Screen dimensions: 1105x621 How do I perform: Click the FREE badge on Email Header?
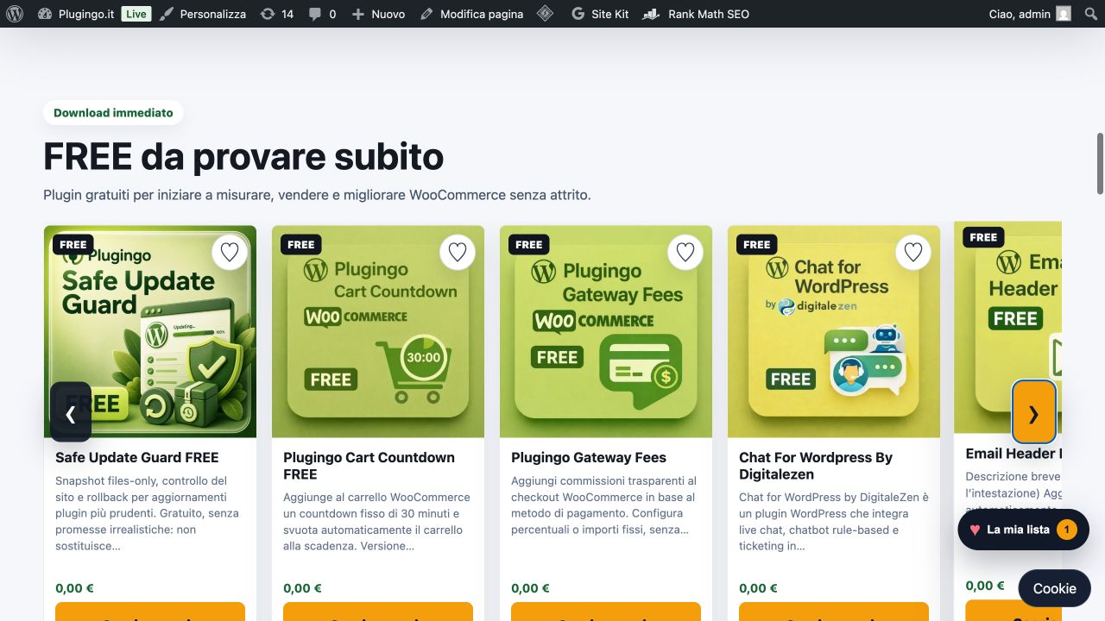click(983, 237)
